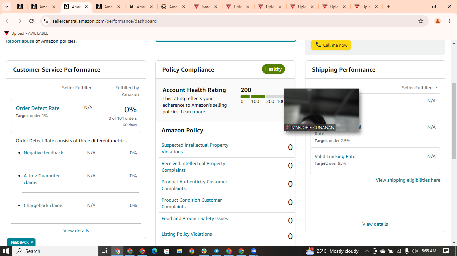Open the tab search dropdown arrow
This screenshot has width=457, height=256.
tap(6, 7)
